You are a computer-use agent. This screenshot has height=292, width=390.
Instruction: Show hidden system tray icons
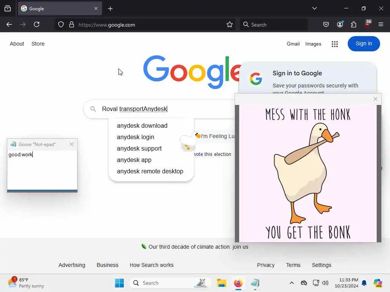click(292, 283)
